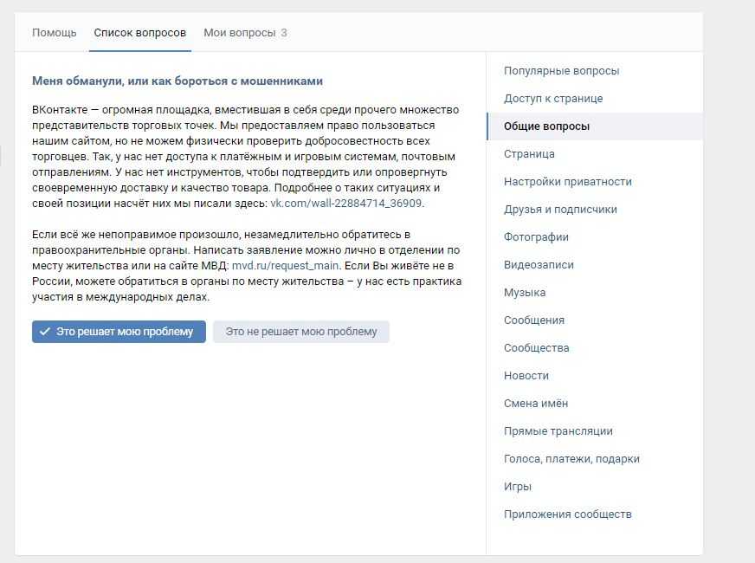Select Общие вопросы category

tap(595, 126)
